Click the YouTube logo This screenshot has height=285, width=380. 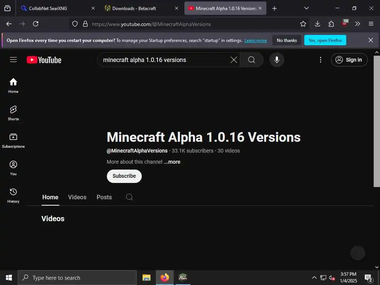[44, 60]
